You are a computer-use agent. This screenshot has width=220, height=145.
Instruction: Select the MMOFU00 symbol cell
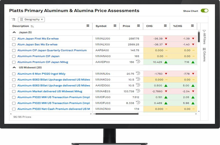pyautogui.click(x=103, y=97)
